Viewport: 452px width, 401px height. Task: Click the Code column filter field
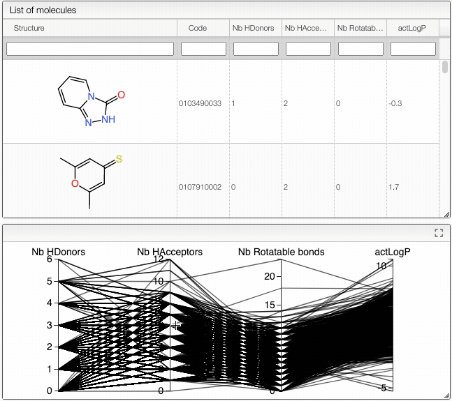203,49
